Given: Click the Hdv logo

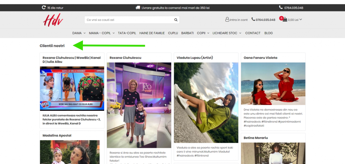Looking at the screenshot, I should pos(53,20).
